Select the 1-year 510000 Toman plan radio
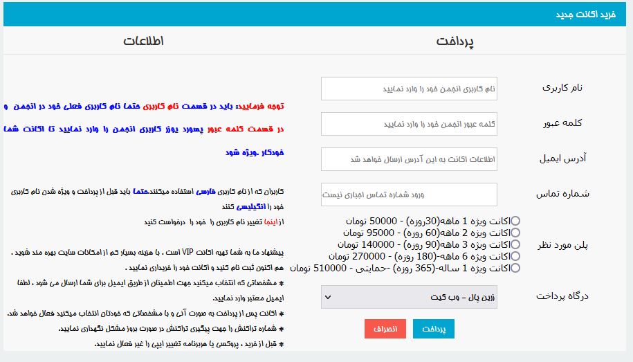 [515, 268]
